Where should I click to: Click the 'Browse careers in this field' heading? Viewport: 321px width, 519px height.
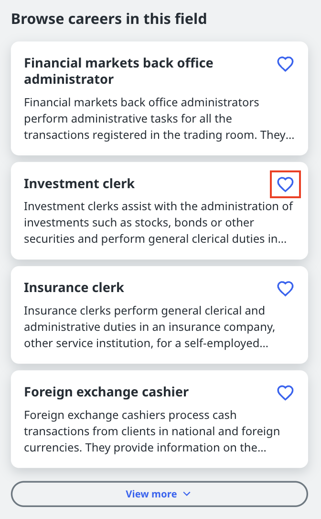109,19
